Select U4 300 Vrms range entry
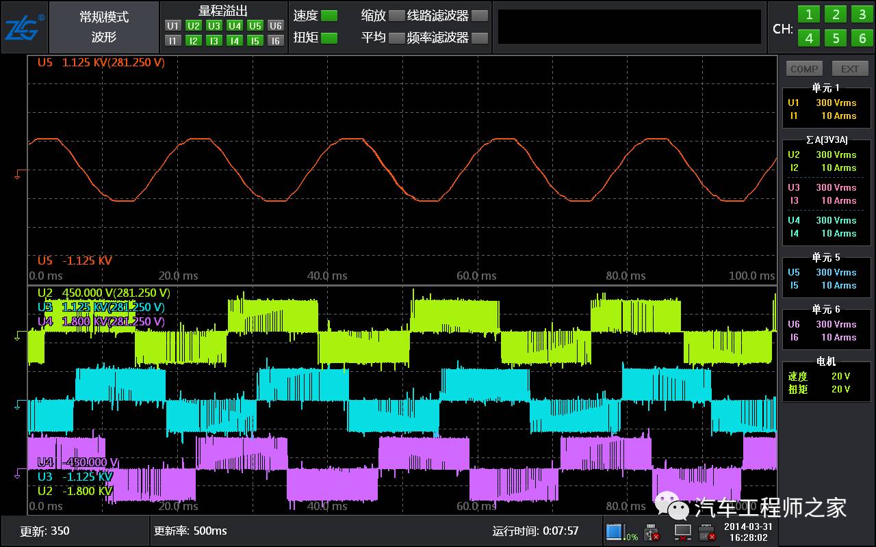 (x=823, y=220)
